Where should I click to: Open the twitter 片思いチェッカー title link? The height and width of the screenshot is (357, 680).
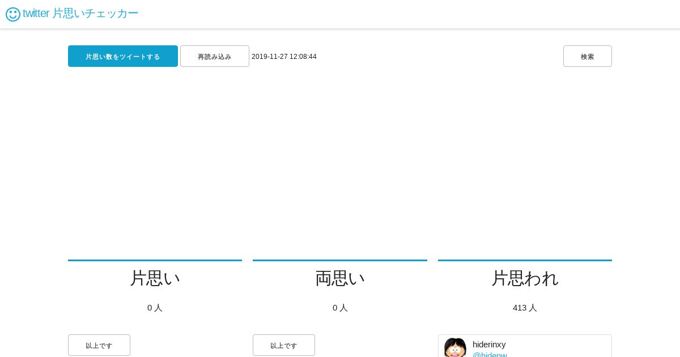click(x=80, y=13)
